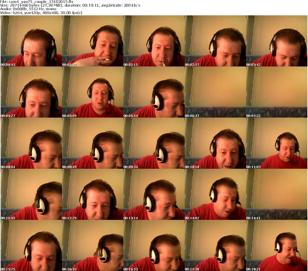Pick the frame timestamped 00:14:02
The height and width of the screenshot is (271, 308).
pyautogui.click(x=215, y=194)
